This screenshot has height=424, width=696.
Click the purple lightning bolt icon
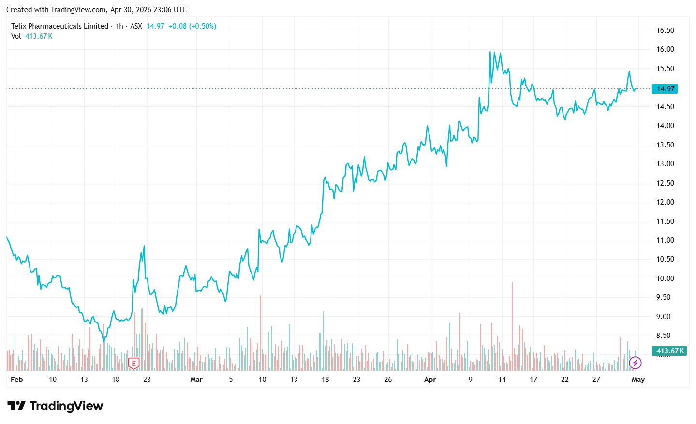[x=635, y=363]
